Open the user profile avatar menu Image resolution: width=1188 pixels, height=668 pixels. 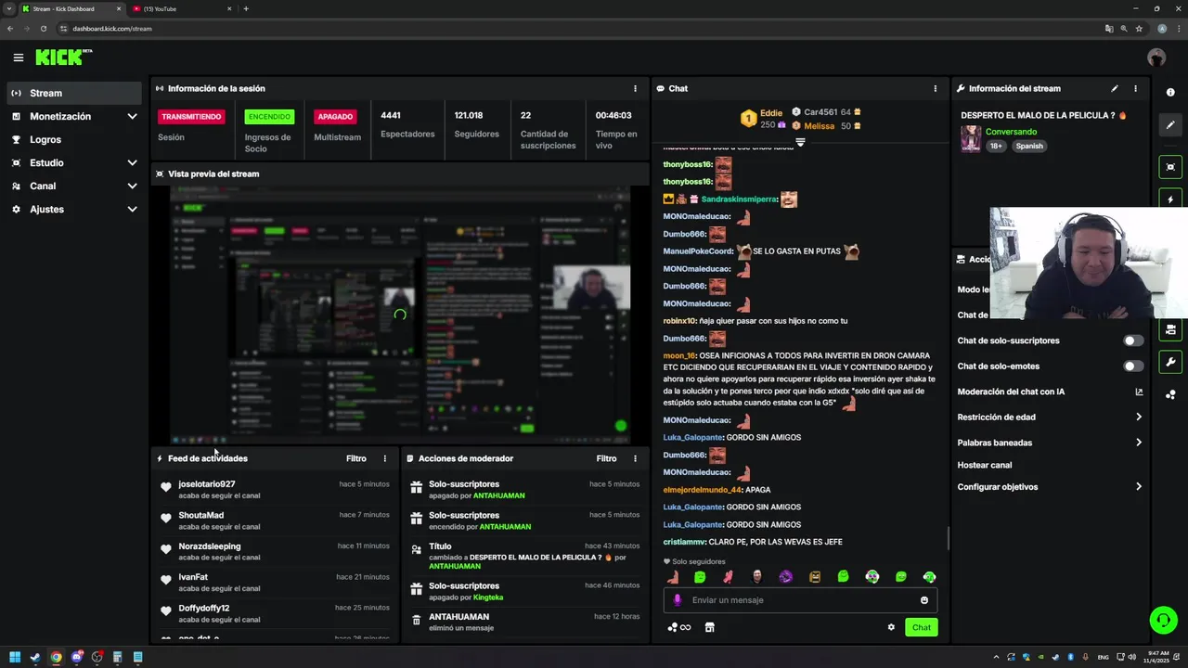pos(1156,58)
